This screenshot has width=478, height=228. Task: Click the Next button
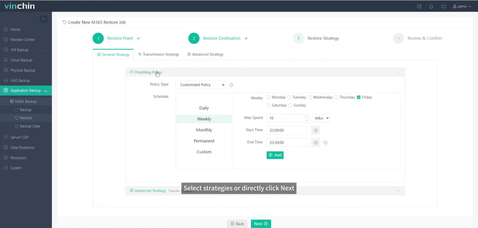click(261, 224)
